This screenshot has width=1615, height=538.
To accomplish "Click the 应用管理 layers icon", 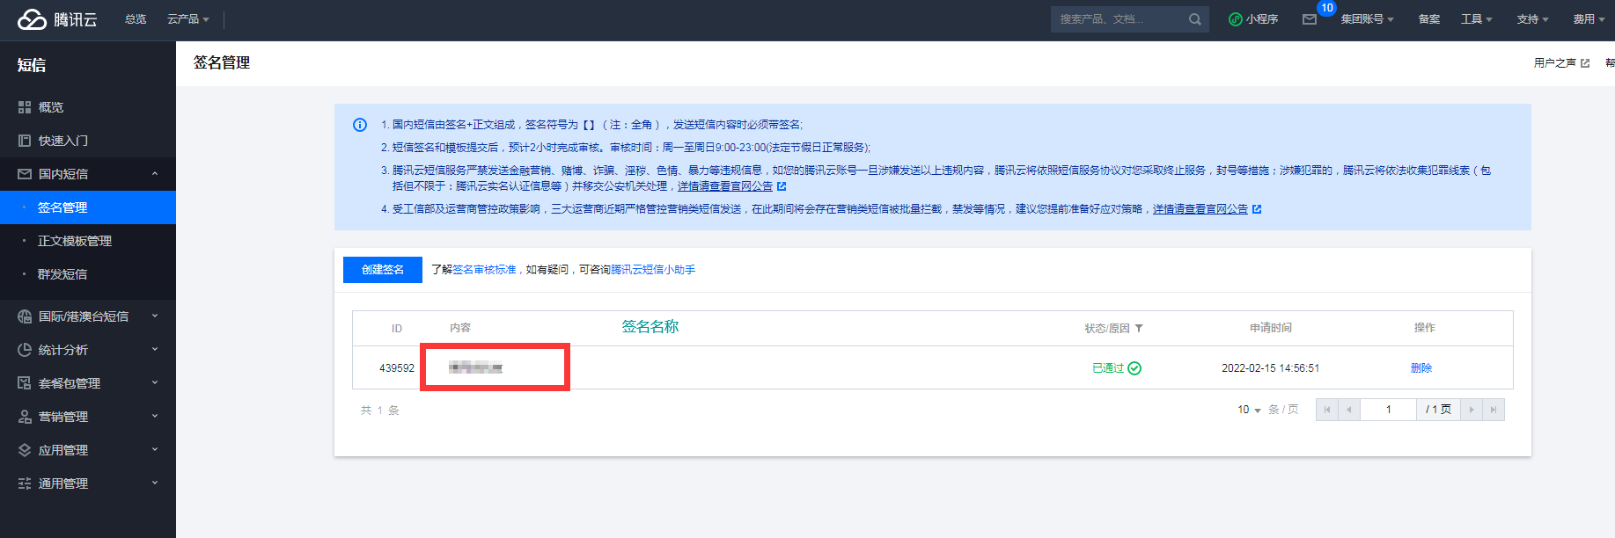I will pos(25,450).
